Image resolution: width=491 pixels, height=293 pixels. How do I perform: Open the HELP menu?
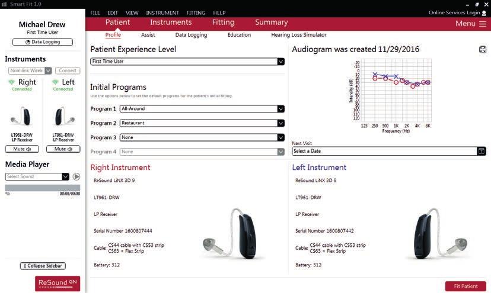[219, 13]
